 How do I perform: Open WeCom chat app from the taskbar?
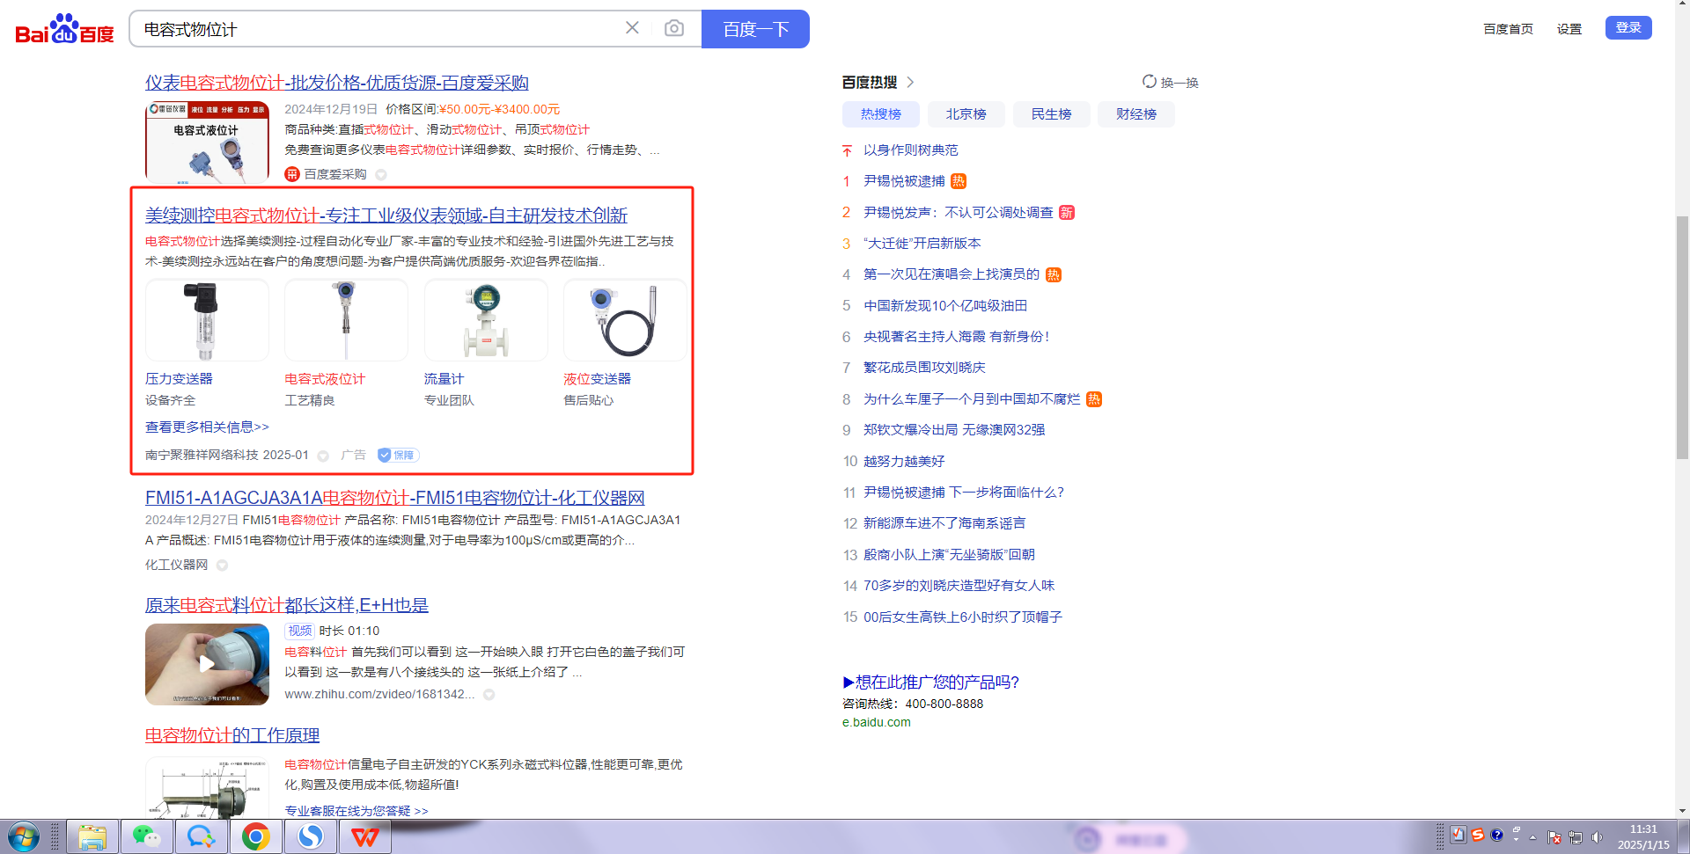(201, 836)
